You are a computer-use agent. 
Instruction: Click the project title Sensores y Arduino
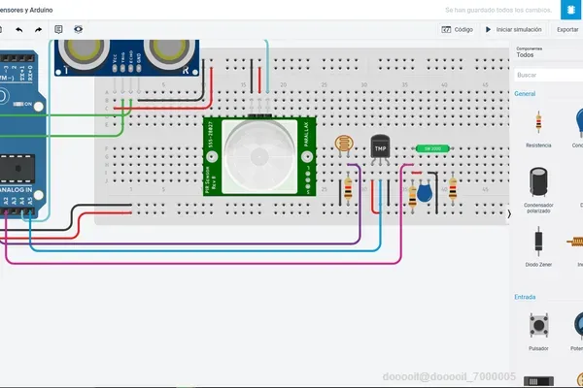coord(26,10)
